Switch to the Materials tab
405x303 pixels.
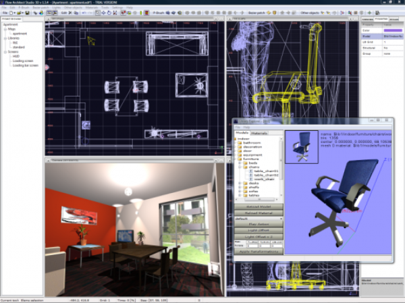point(259,134)
